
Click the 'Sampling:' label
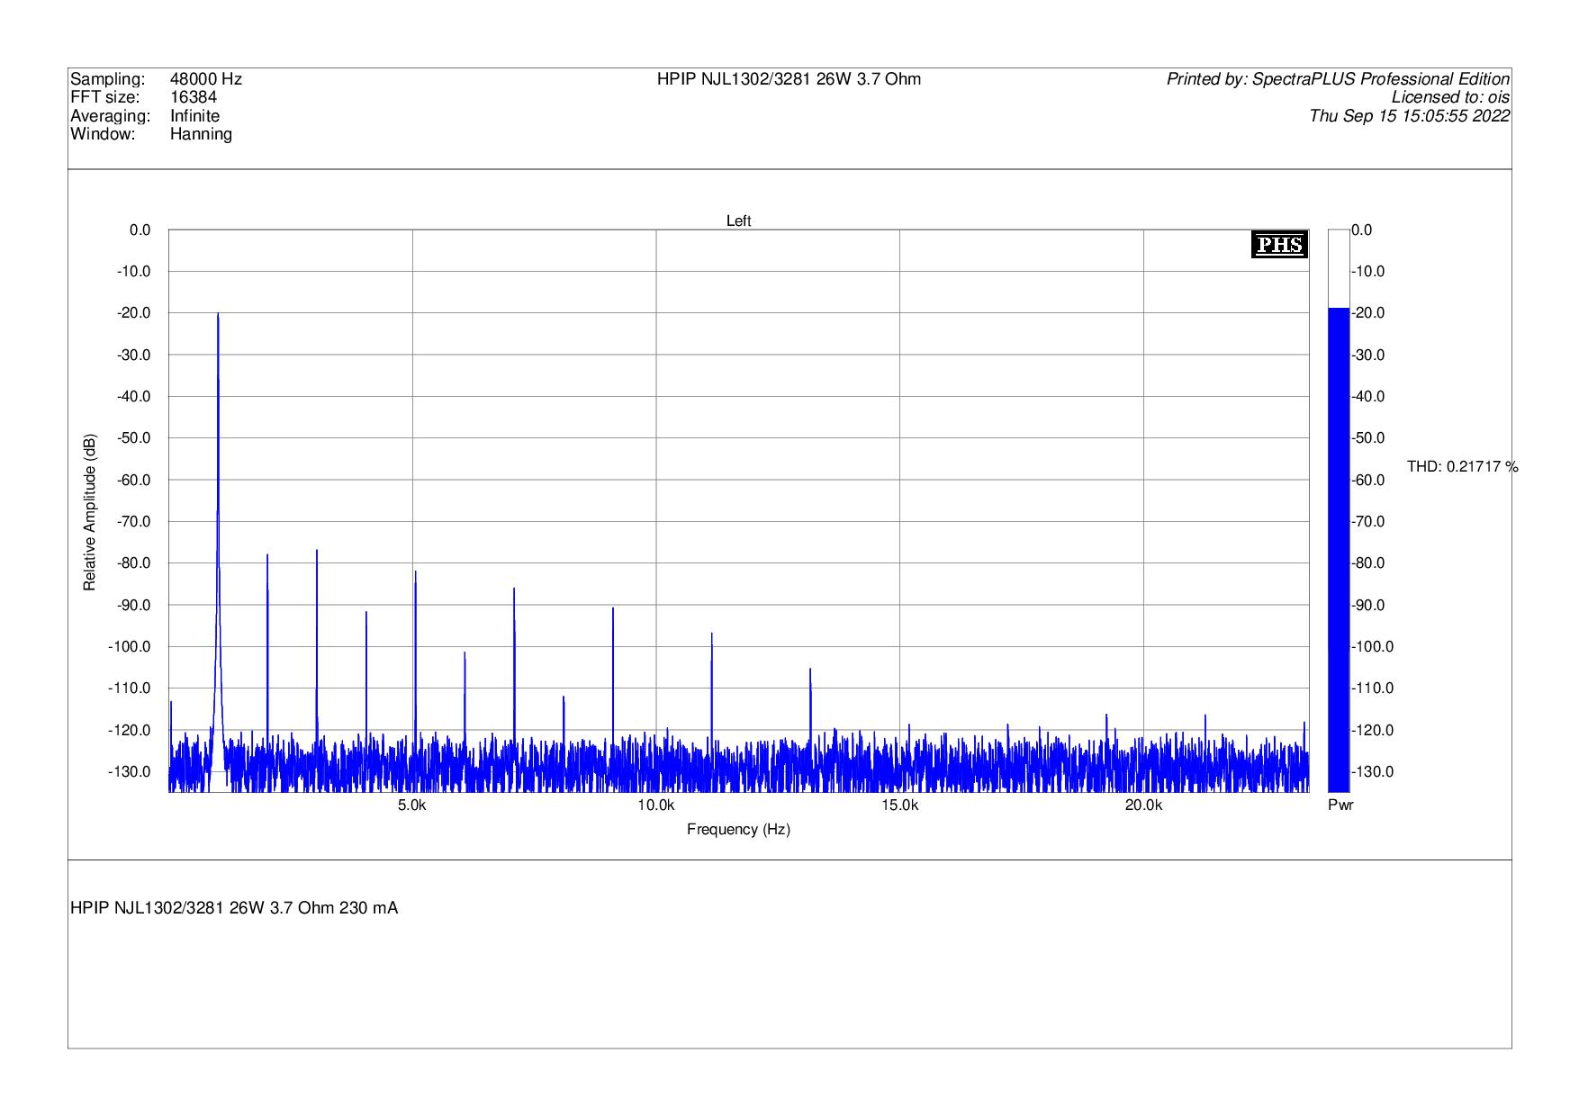[107, 79]
